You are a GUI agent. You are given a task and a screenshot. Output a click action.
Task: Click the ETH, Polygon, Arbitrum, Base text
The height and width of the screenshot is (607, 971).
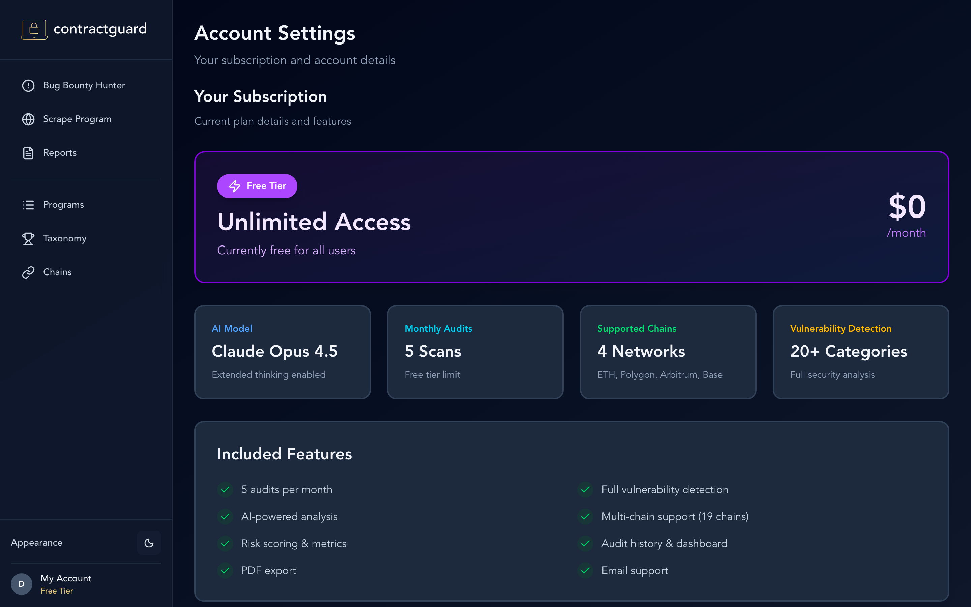(x=660, y=375)
